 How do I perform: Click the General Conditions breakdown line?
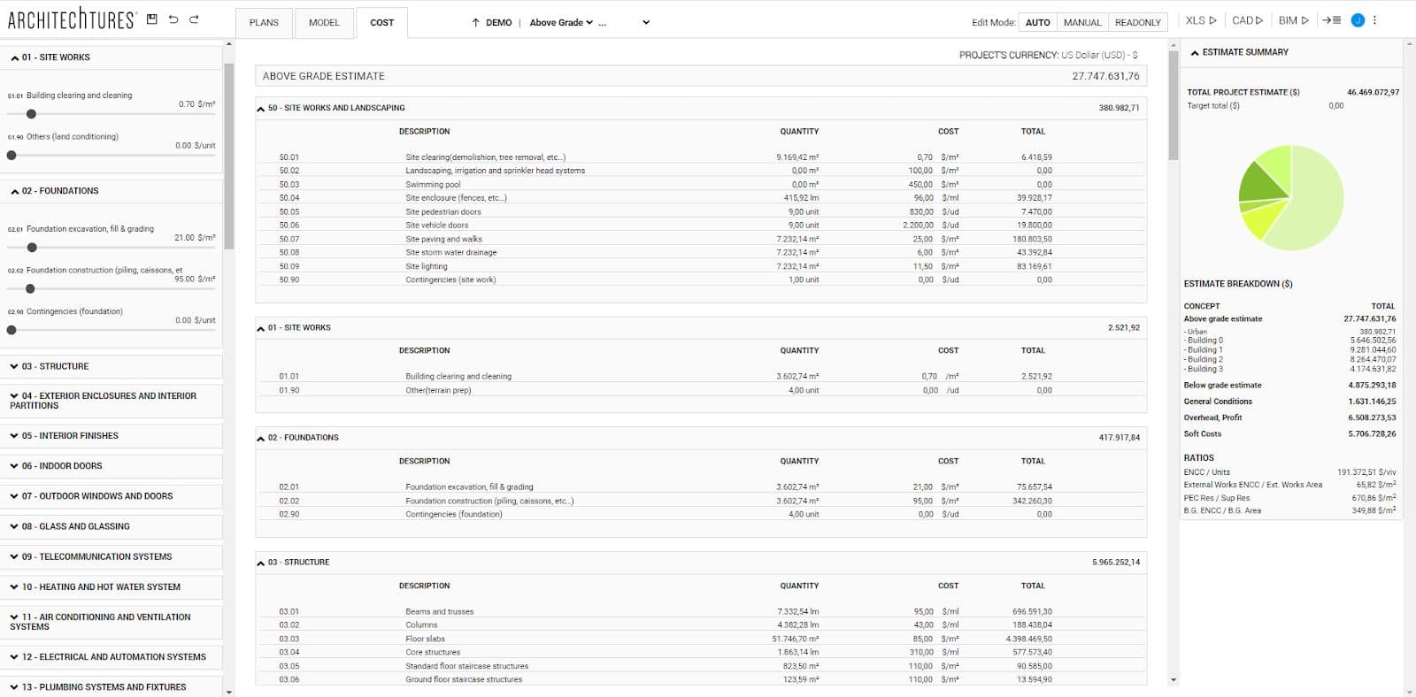[x=1289, y=402]
